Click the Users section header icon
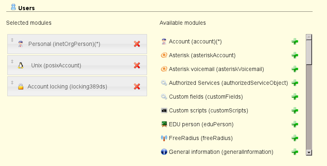The height and width of the screenshot is (166, 327). [x=13, y=7]
